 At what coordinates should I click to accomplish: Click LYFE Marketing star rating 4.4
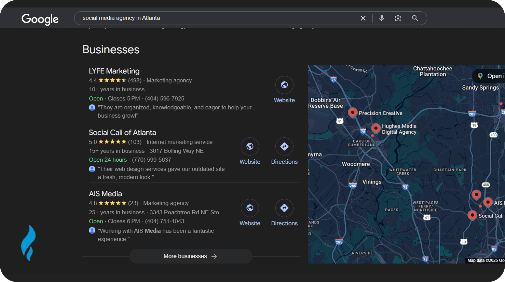112,80
